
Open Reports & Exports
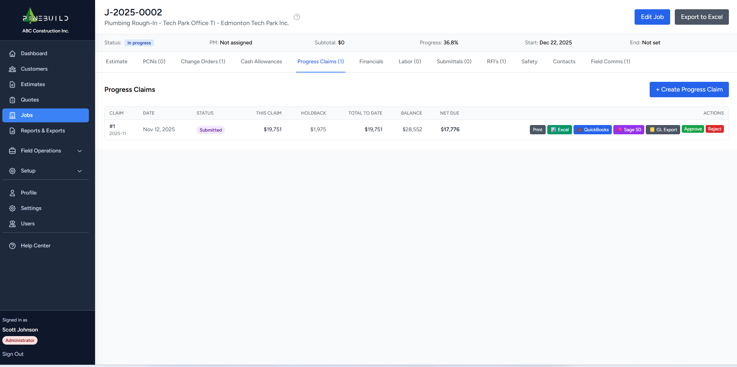pos(43,130)
